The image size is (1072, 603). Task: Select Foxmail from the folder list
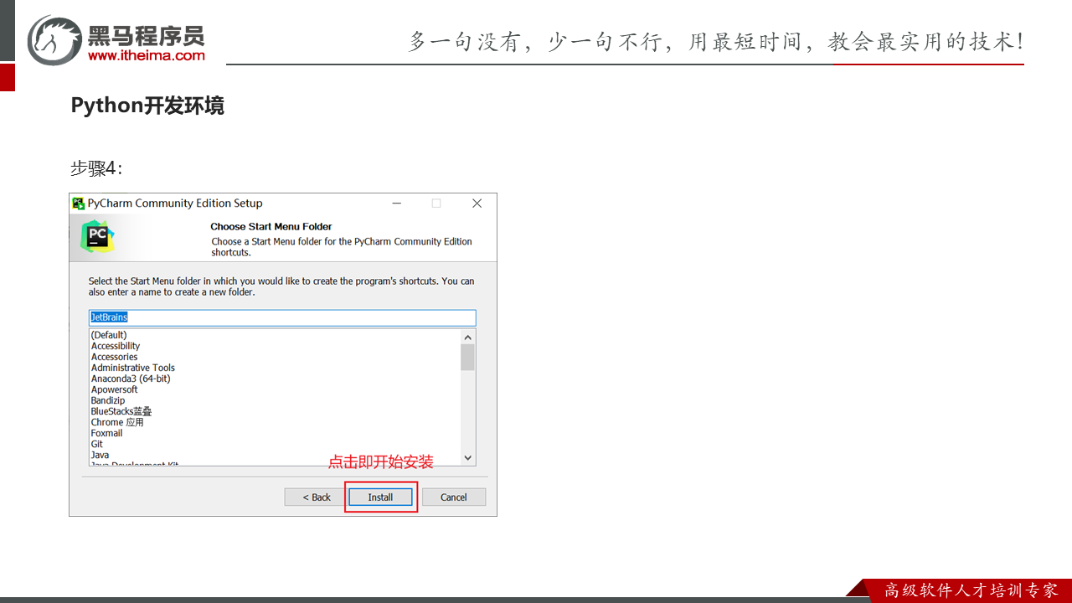[x=106, y=433]
